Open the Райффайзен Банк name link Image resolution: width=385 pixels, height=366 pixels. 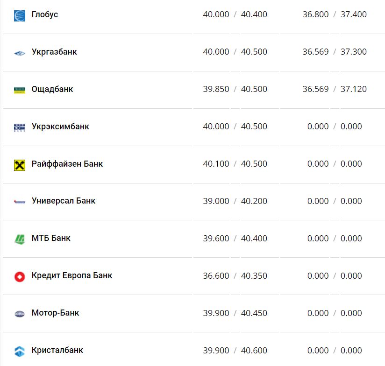click(x=67, y=164)
